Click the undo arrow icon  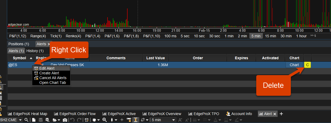(72, 120)
